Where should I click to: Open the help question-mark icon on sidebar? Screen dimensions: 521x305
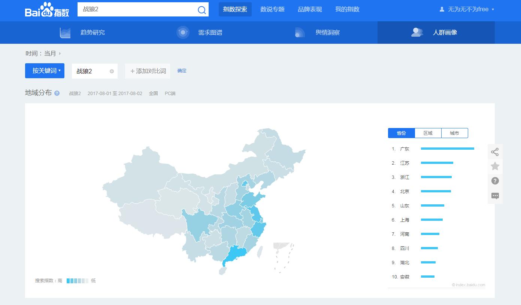[x=495, y=181]
